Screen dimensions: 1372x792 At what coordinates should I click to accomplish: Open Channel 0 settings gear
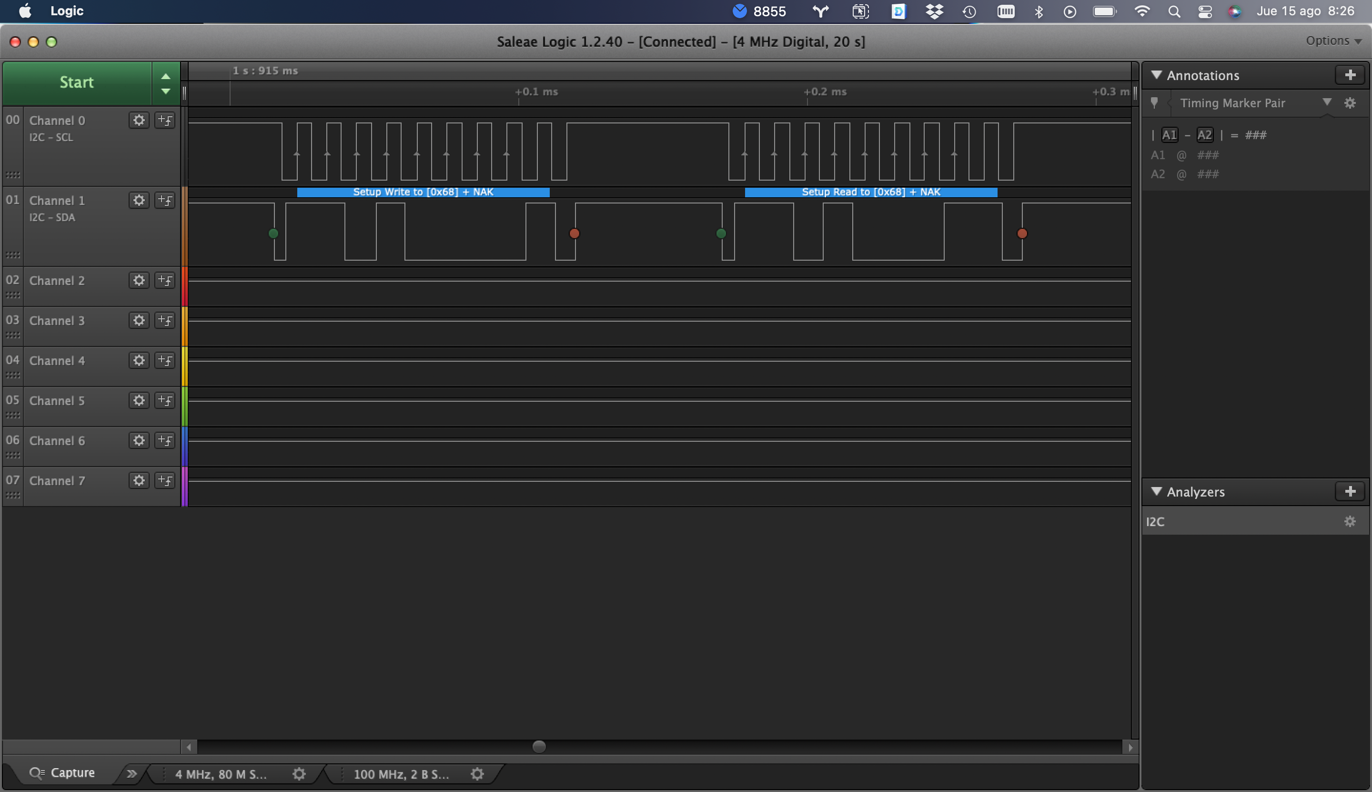[x=139, y=120]
